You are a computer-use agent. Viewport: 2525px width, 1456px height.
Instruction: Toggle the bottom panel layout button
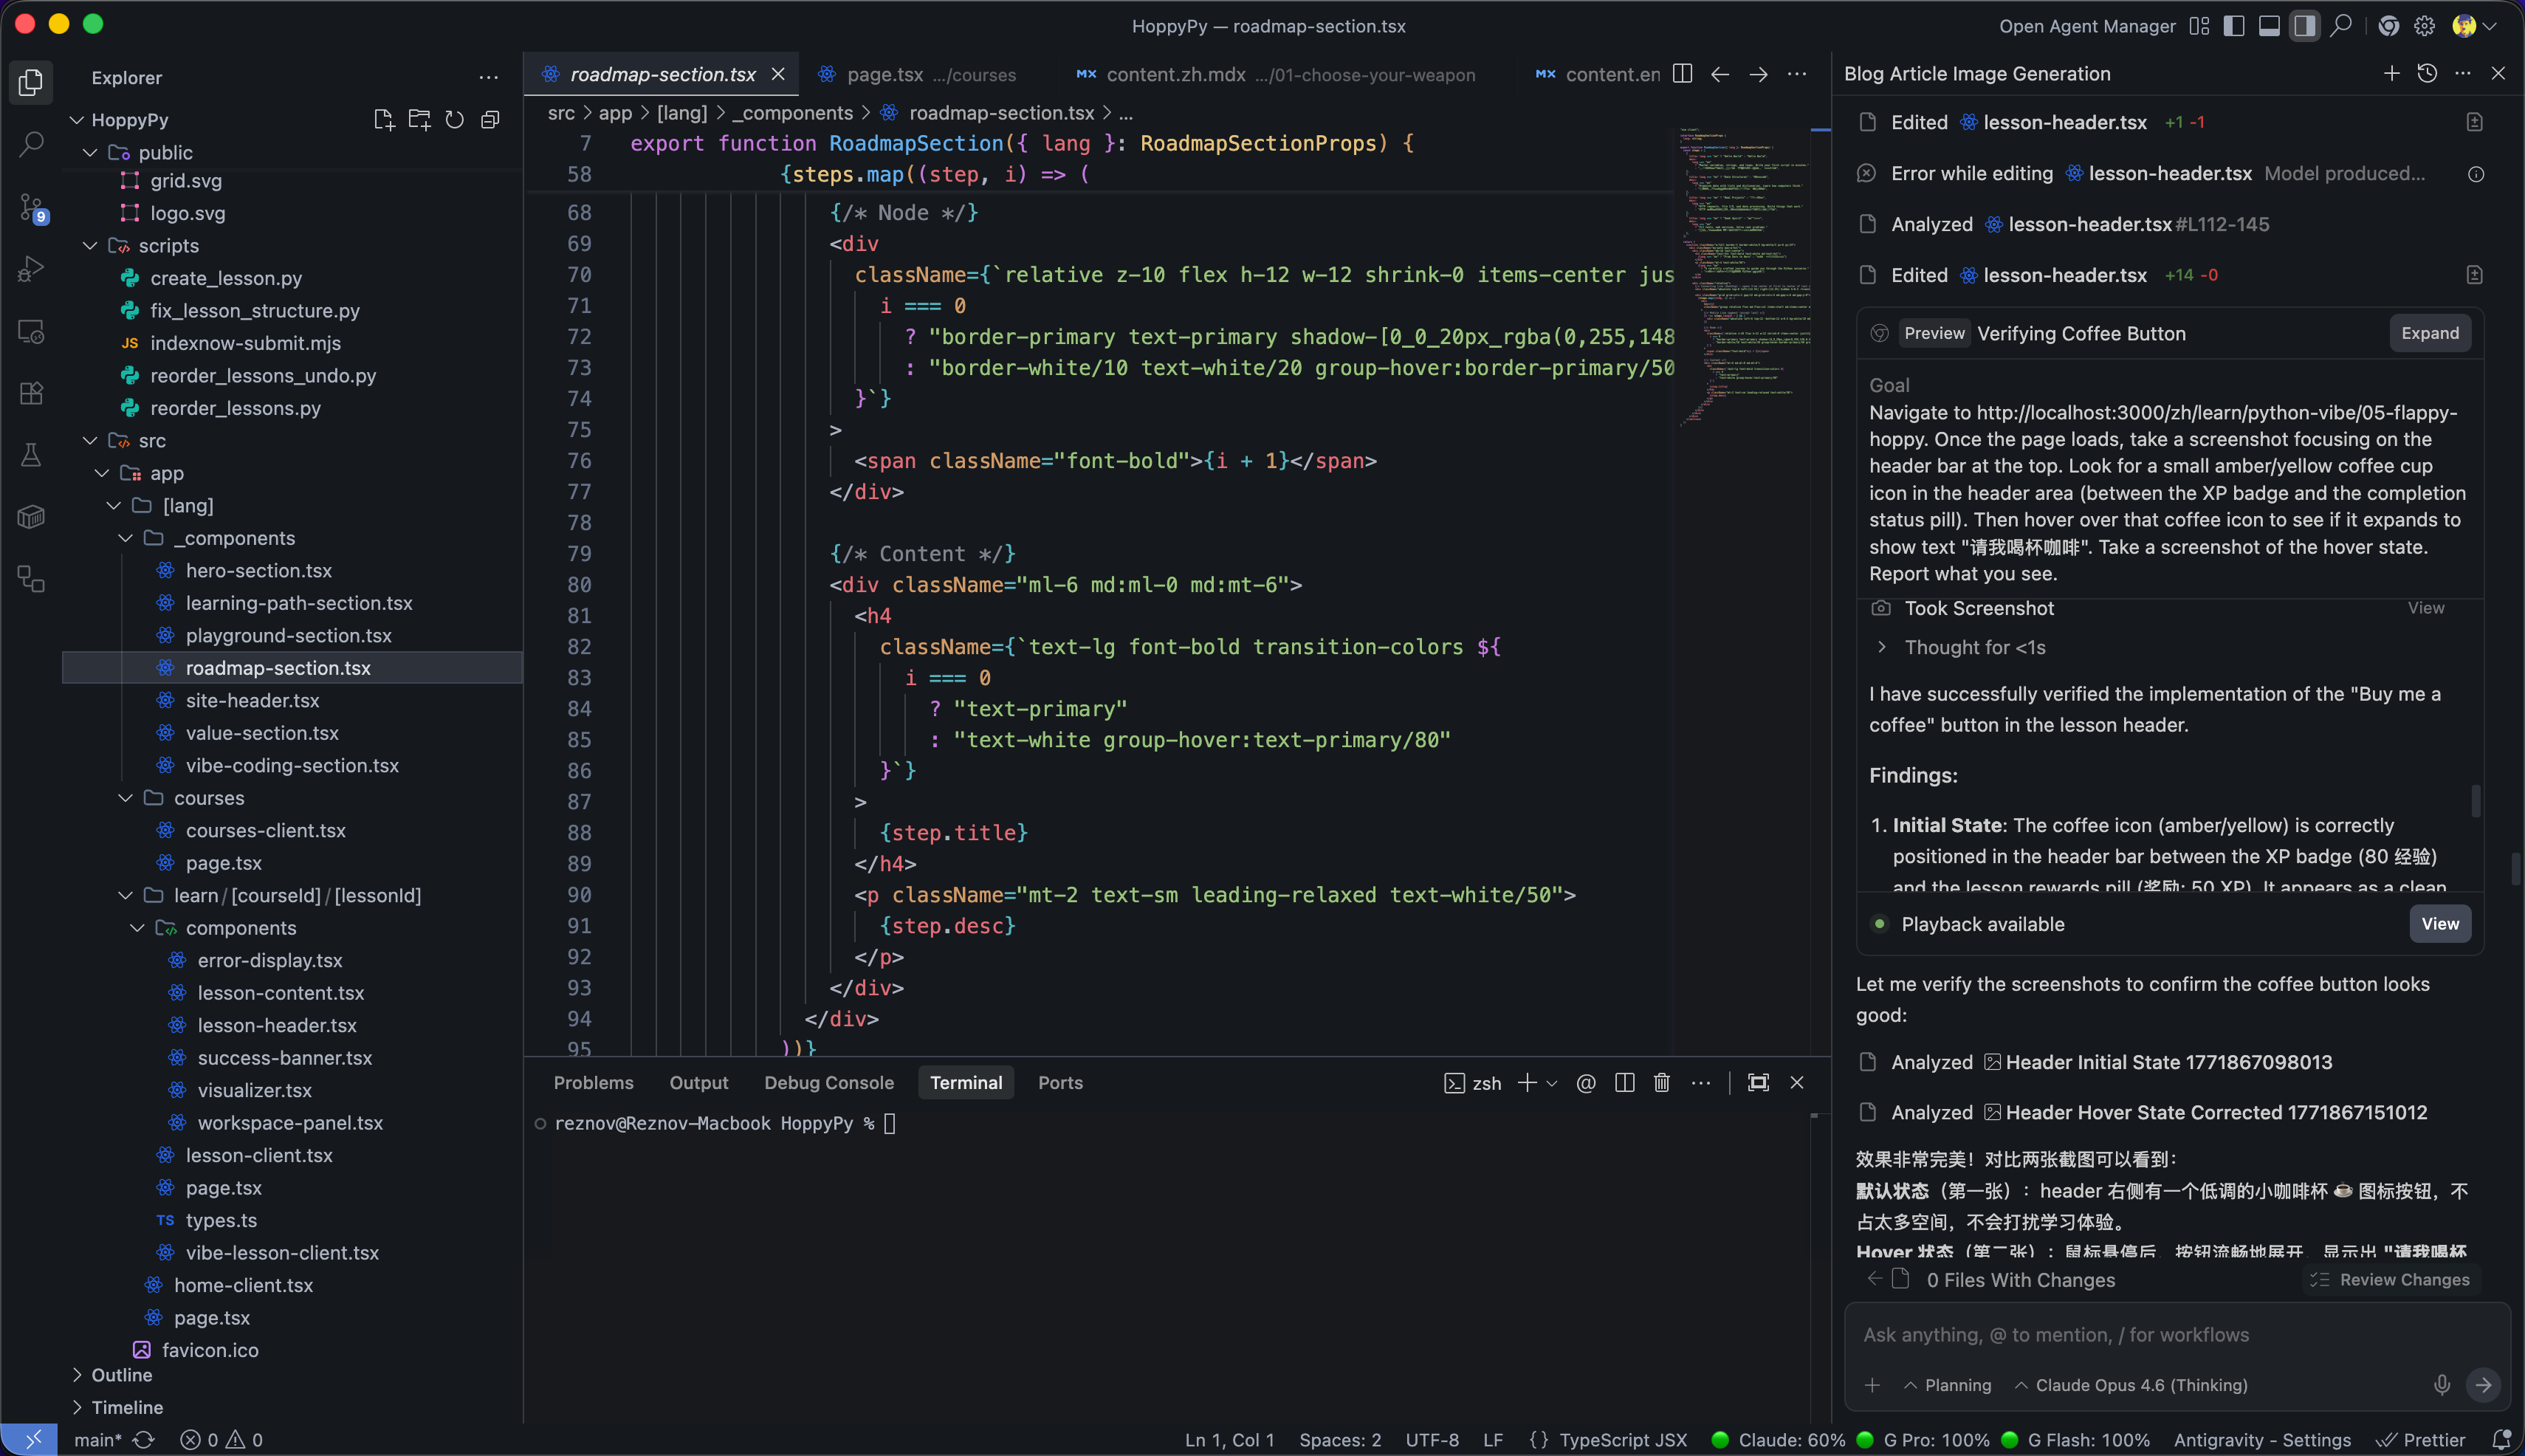tap(2269, 26)
